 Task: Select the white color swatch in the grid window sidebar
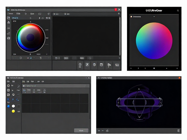point(13,106)
